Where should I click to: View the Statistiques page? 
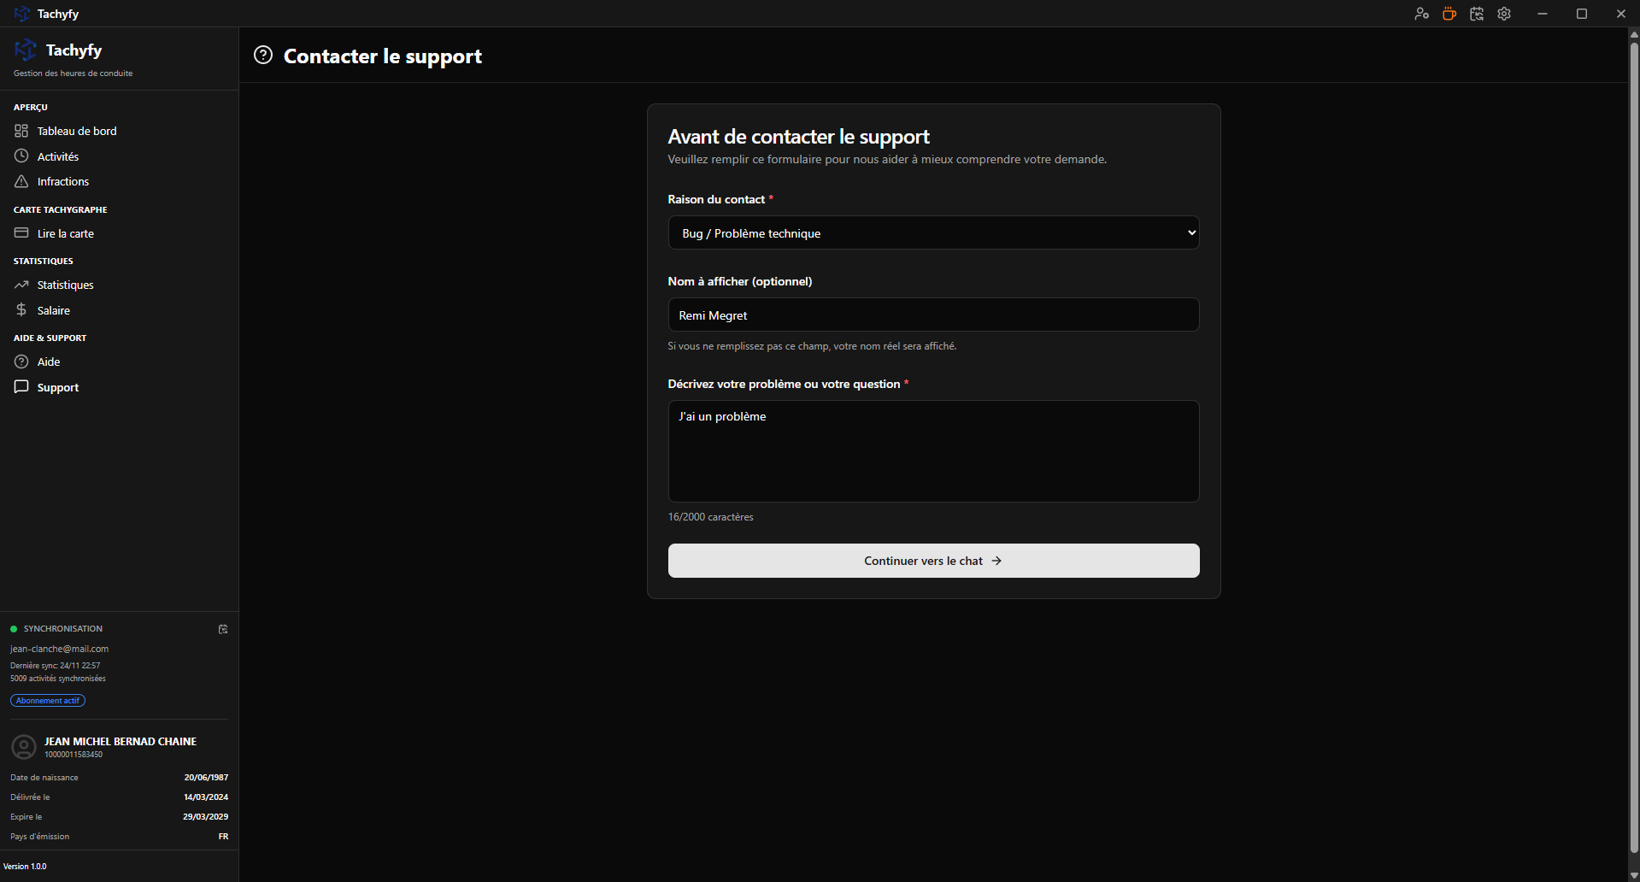pos(66,285)
